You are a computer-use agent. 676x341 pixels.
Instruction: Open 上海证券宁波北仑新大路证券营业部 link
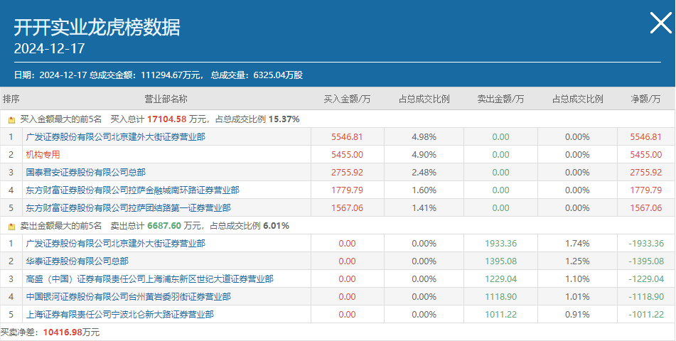coord(120,315)
